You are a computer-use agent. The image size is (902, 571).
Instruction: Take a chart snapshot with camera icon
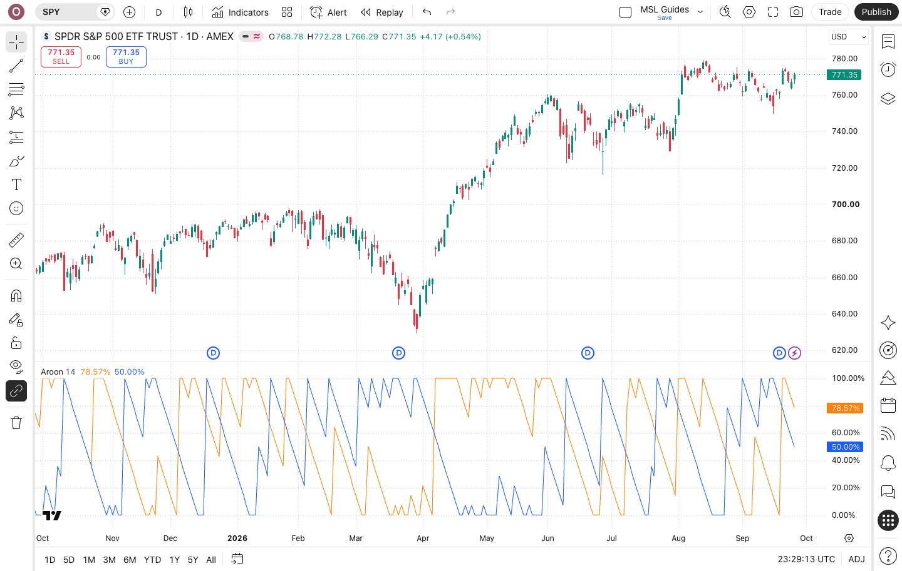(x=796, y=12)
